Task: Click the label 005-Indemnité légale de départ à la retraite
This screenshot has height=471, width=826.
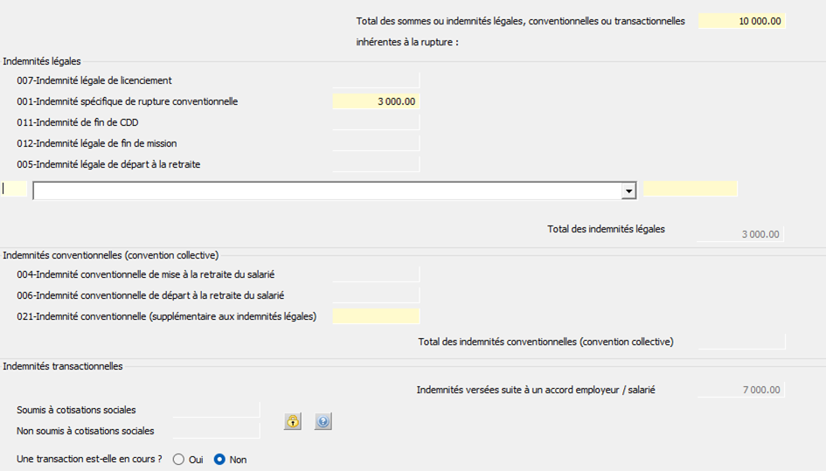Action: (108, 164)
